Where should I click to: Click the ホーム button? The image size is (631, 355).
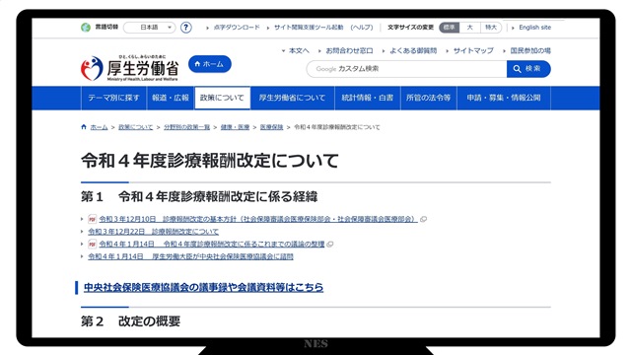(x=210, y=64)
